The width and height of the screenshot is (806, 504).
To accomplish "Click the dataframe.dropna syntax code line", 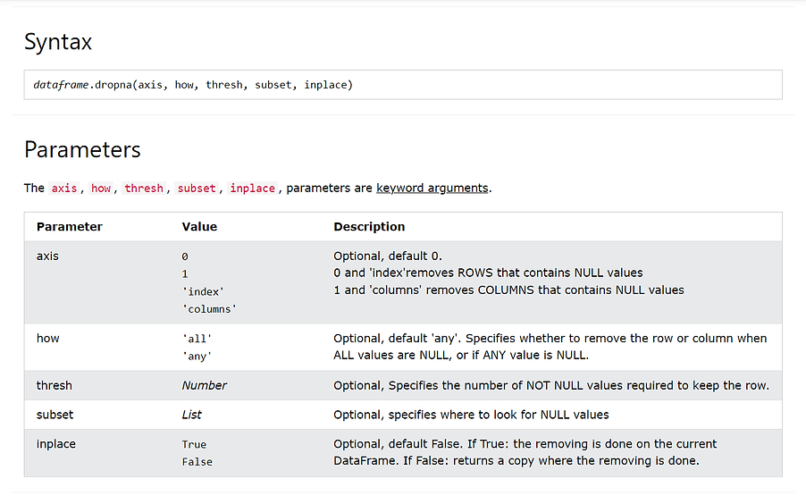I will [193, 85].
